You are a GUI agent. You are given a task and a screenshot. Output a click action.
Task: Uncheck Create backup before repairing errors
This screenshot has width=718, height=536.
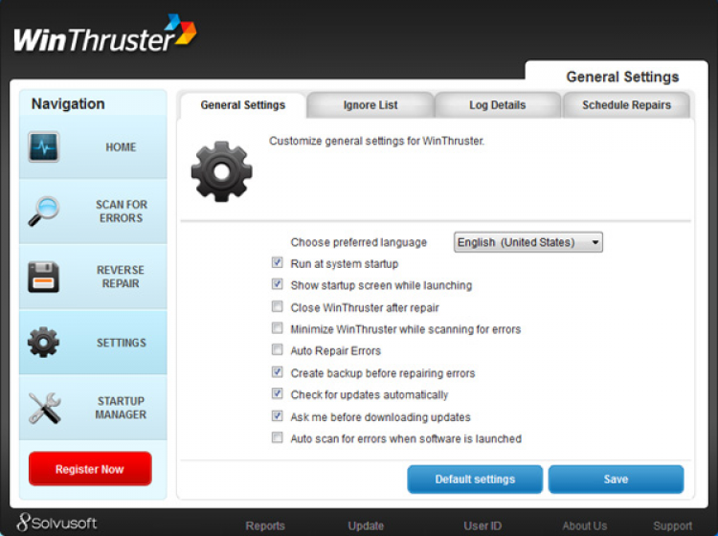277,371
